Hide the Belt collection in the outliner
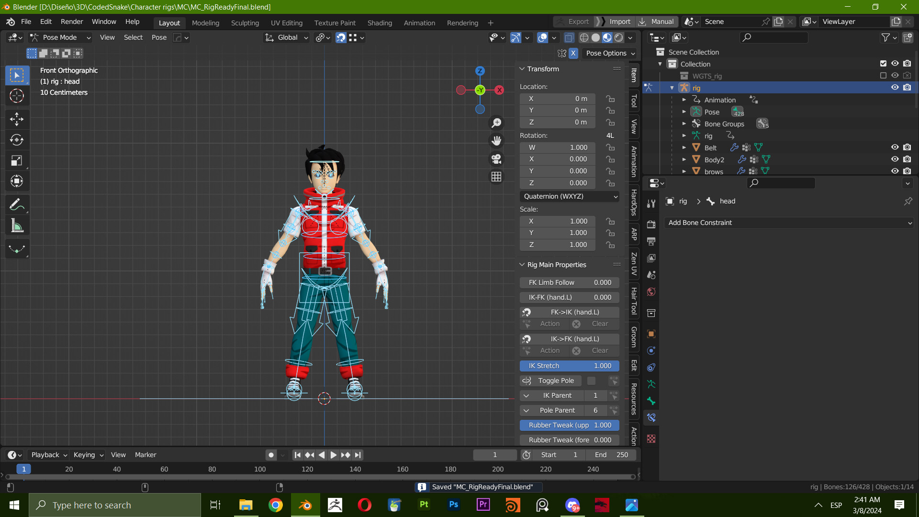The height and width of the screenshot is (517, 919). (x=895, y=147)
